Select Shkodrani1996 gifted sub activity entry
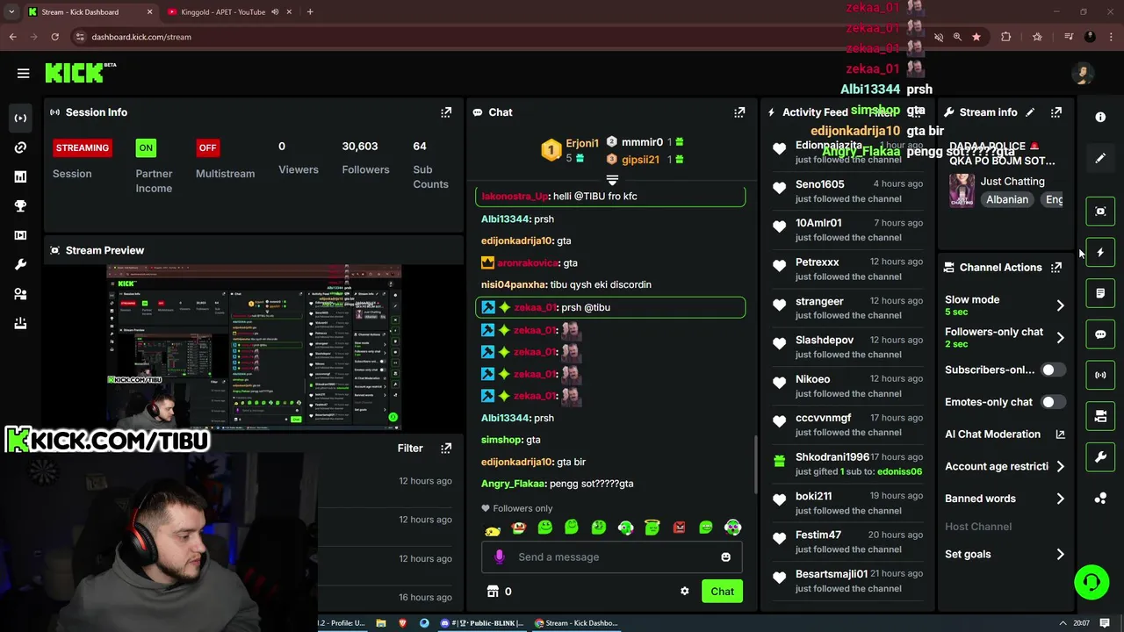The width and height of the screenshot is (1124, 632). click(x=848, y=464)
